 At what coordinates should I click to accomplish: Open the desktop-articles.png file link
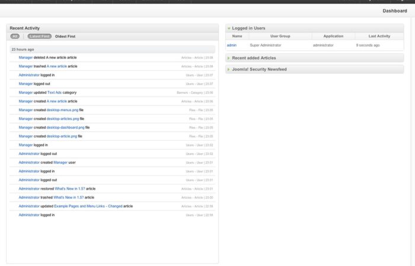tap(63, 119)
